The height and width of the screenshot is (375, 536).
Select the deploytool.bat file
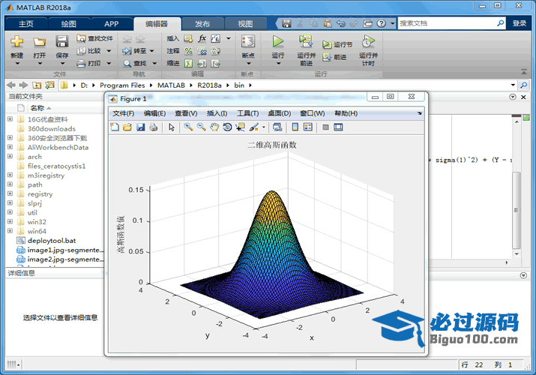pyautogui.click(x=52, y=241)
